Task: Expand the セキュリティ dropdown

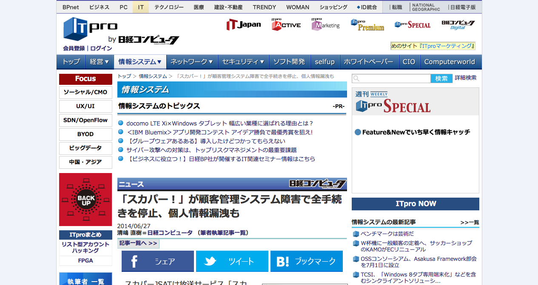Action: click(x=243, y=62)
